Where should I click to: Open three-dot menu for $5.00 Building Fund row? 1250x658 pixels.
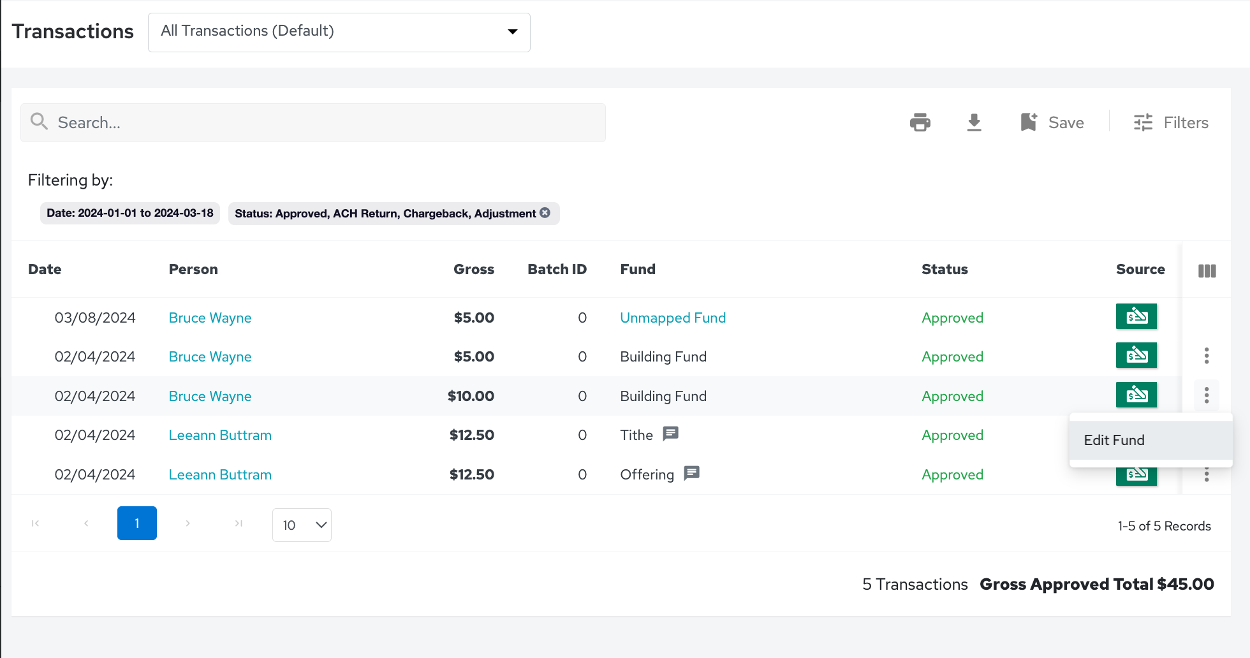coord(1206,356)
